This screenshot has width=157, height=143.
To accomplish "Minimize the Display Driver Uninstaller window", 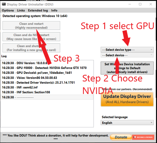I will 130,4.
